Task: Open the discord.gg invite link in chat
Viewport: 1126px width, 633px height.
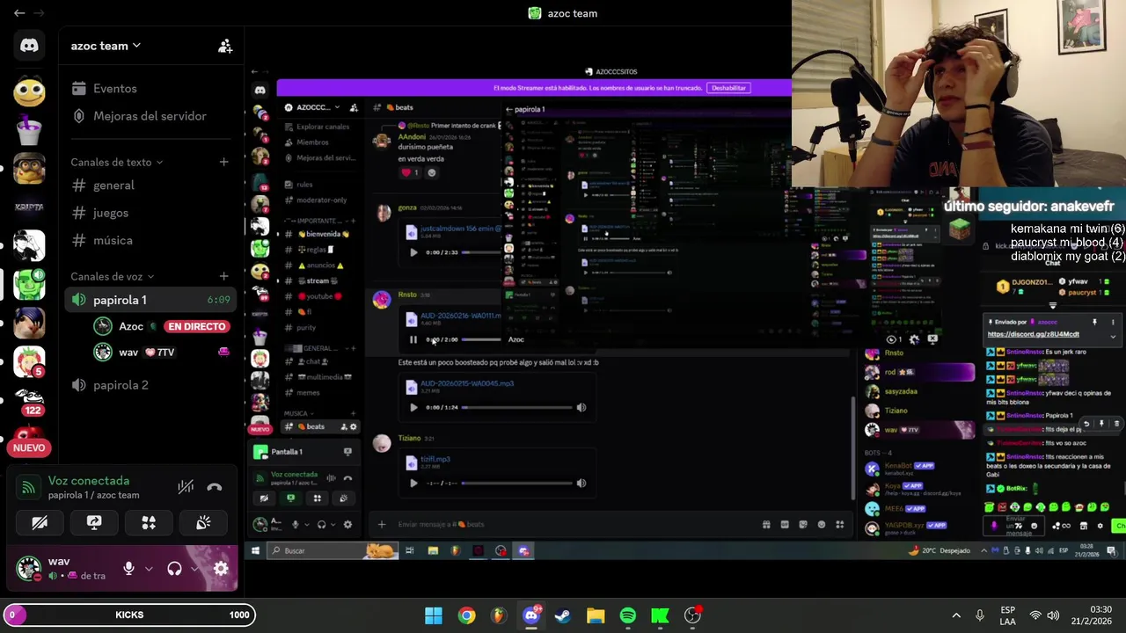Action: pyautogui.click(x=1033, y=334)
